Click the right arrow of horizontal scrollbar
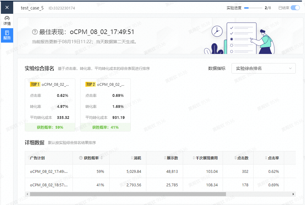 [x=293, y=194]
